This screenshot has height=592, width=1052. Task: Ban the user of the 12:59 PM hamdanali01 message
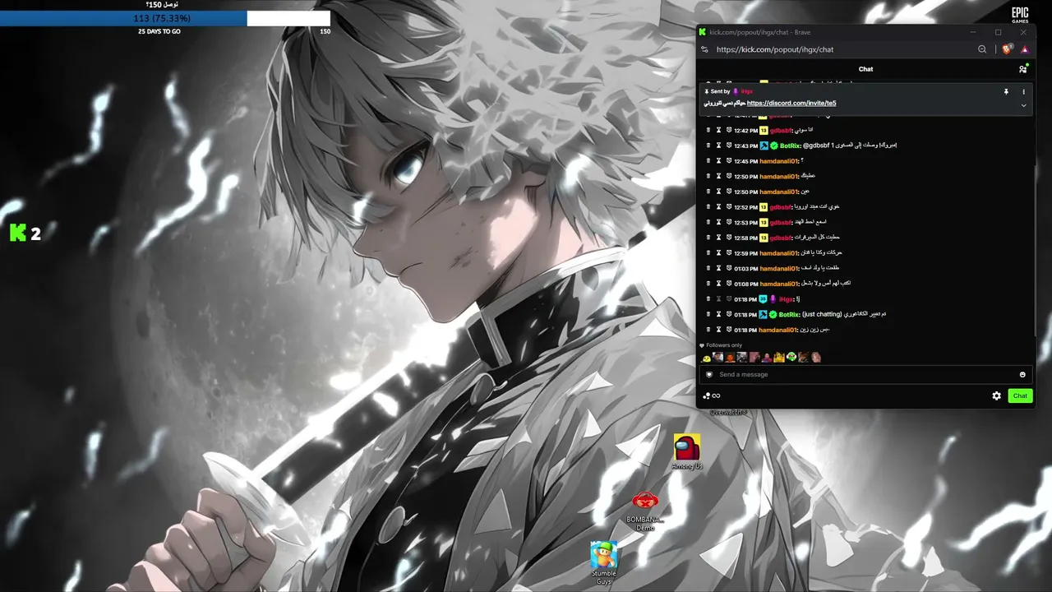point(728,253)
